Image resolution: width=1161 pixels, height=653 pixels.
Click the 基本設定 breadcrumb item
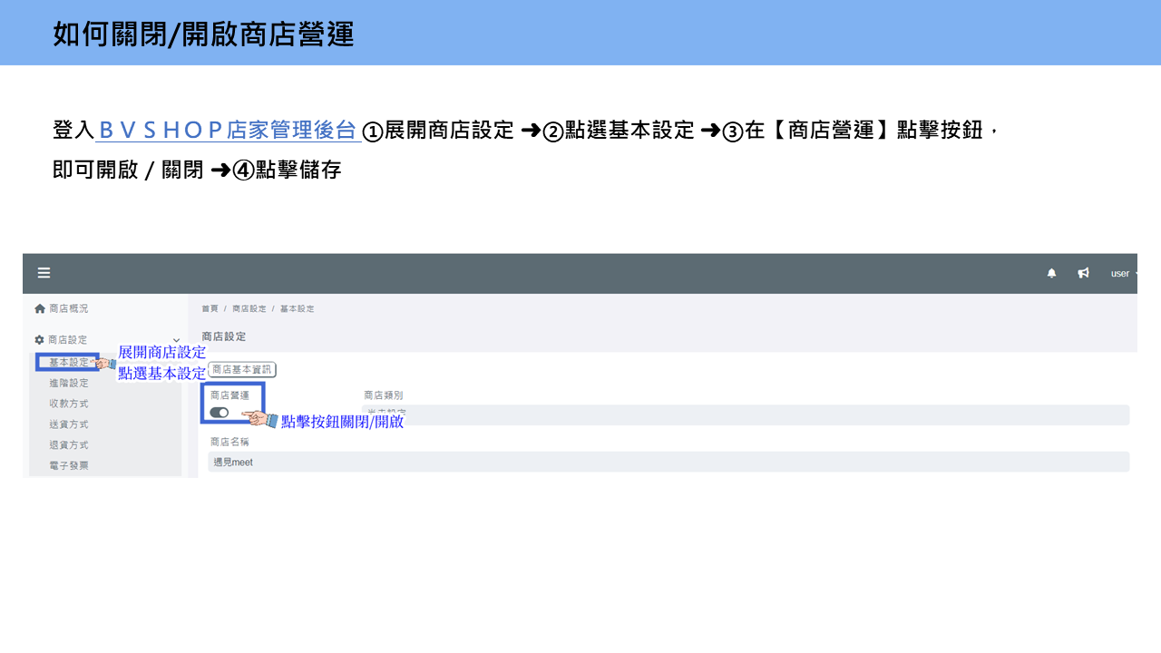(x=297, y=309)
